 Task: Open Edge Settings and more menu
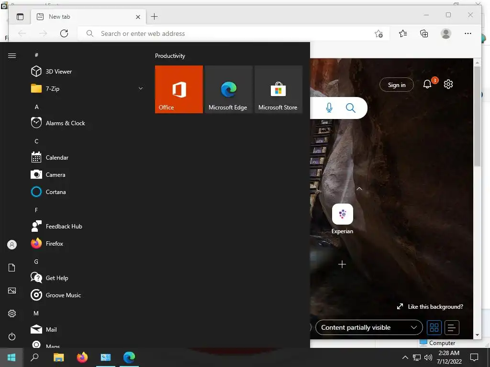(x=468, y=33)
